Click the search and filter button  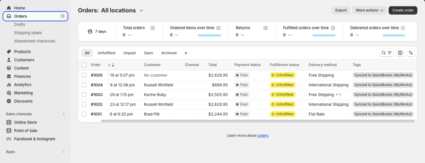pos(387,53)
